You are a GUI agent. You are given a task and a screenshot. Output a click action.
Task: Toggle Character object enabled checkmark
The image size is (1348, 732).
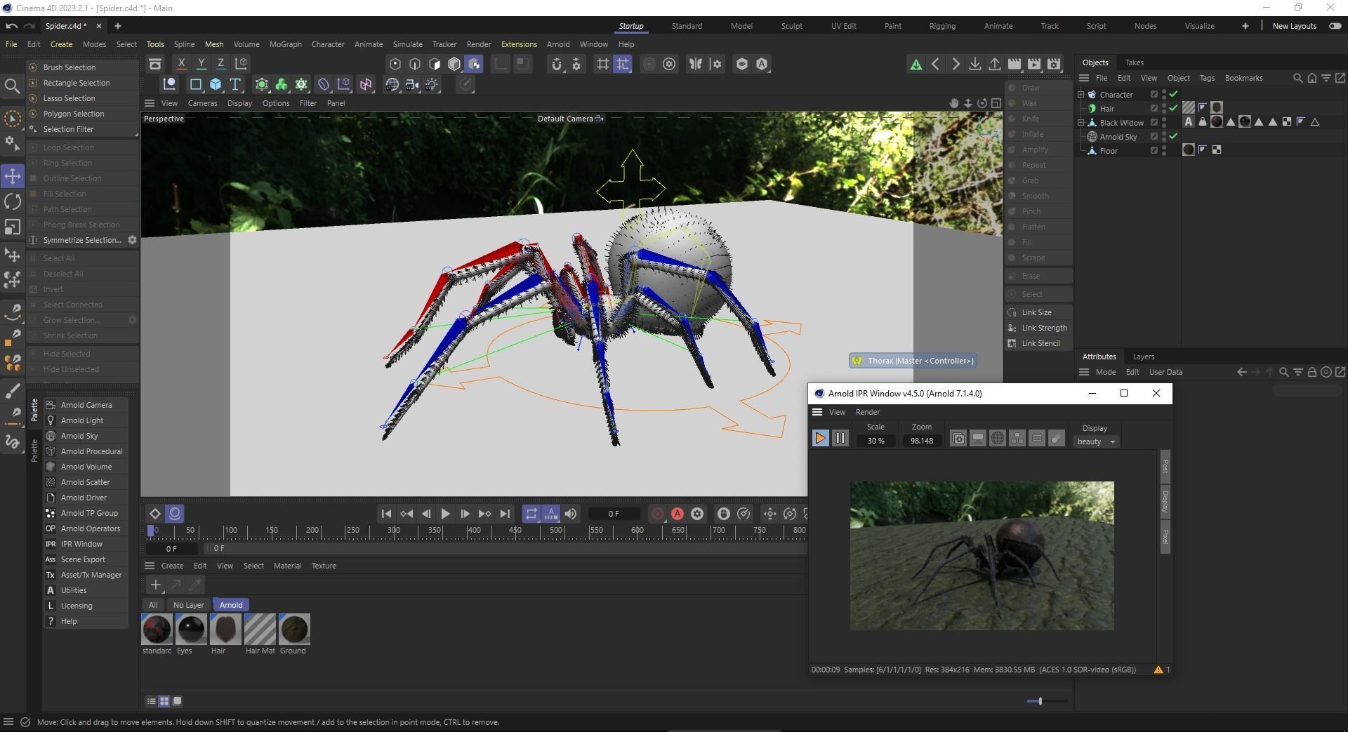coord(1173,94)
